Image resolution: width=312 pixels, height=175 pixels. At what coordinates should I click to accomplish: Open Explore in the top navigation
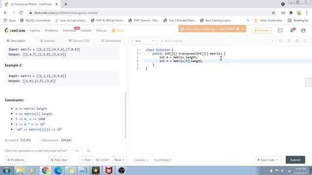point(35,30)
